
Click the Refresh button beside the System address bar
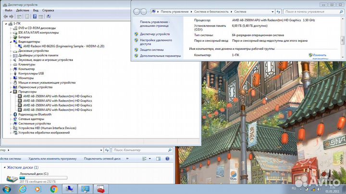click(x=277, y=11)
